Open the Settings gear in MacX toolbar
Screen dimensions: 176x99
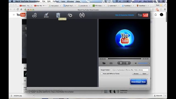[x=70, y=15]
